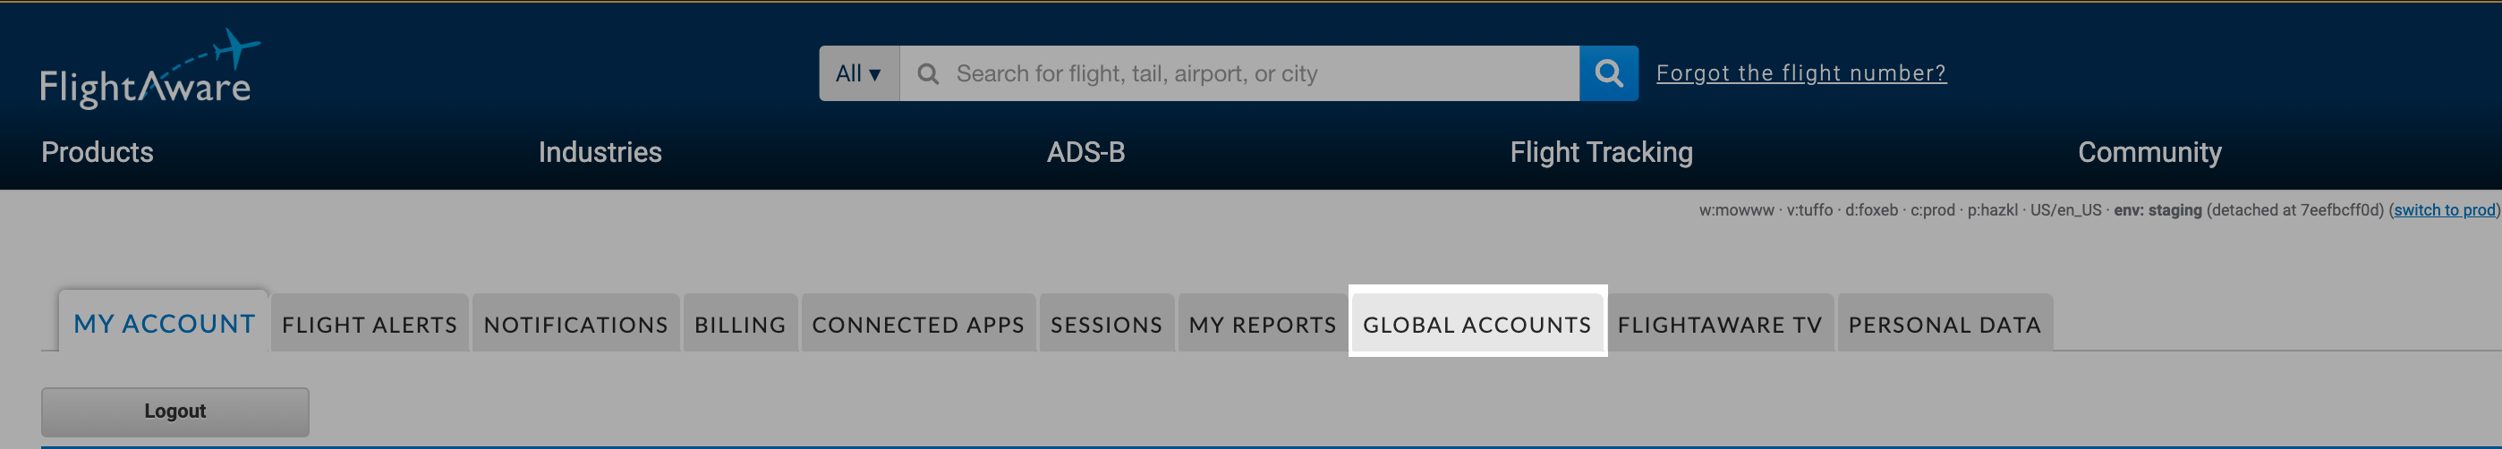Focus the flight search input field

[x=1239, y=73]
